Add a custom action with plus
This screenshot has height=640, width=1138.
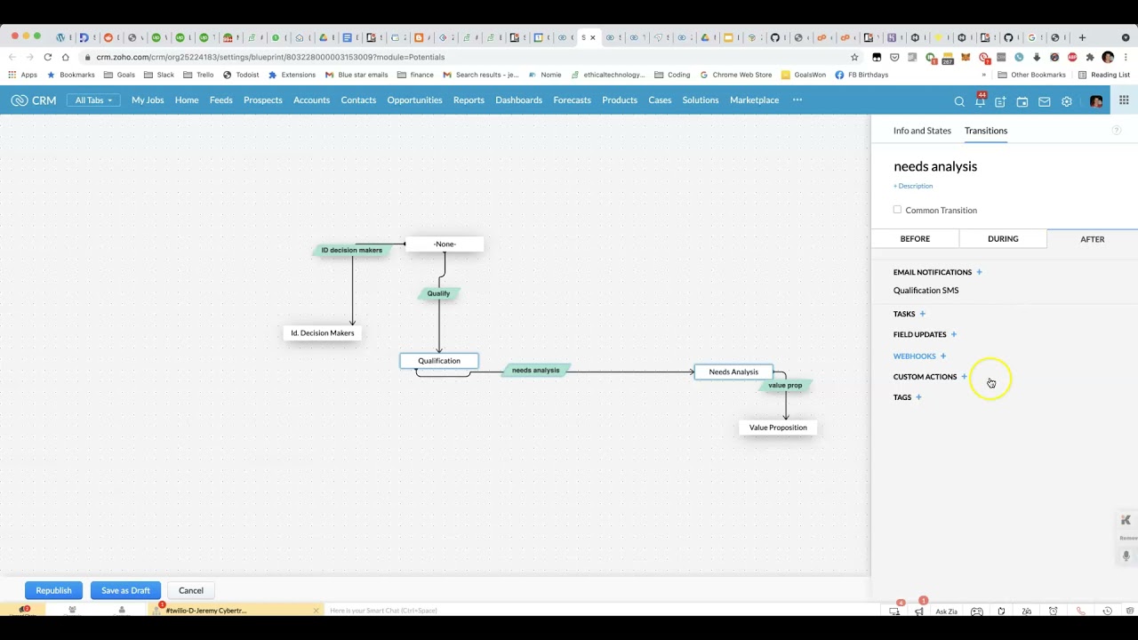964,377
